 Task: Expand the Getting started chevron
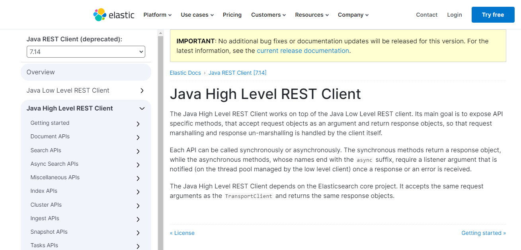[x=138, y=124]
